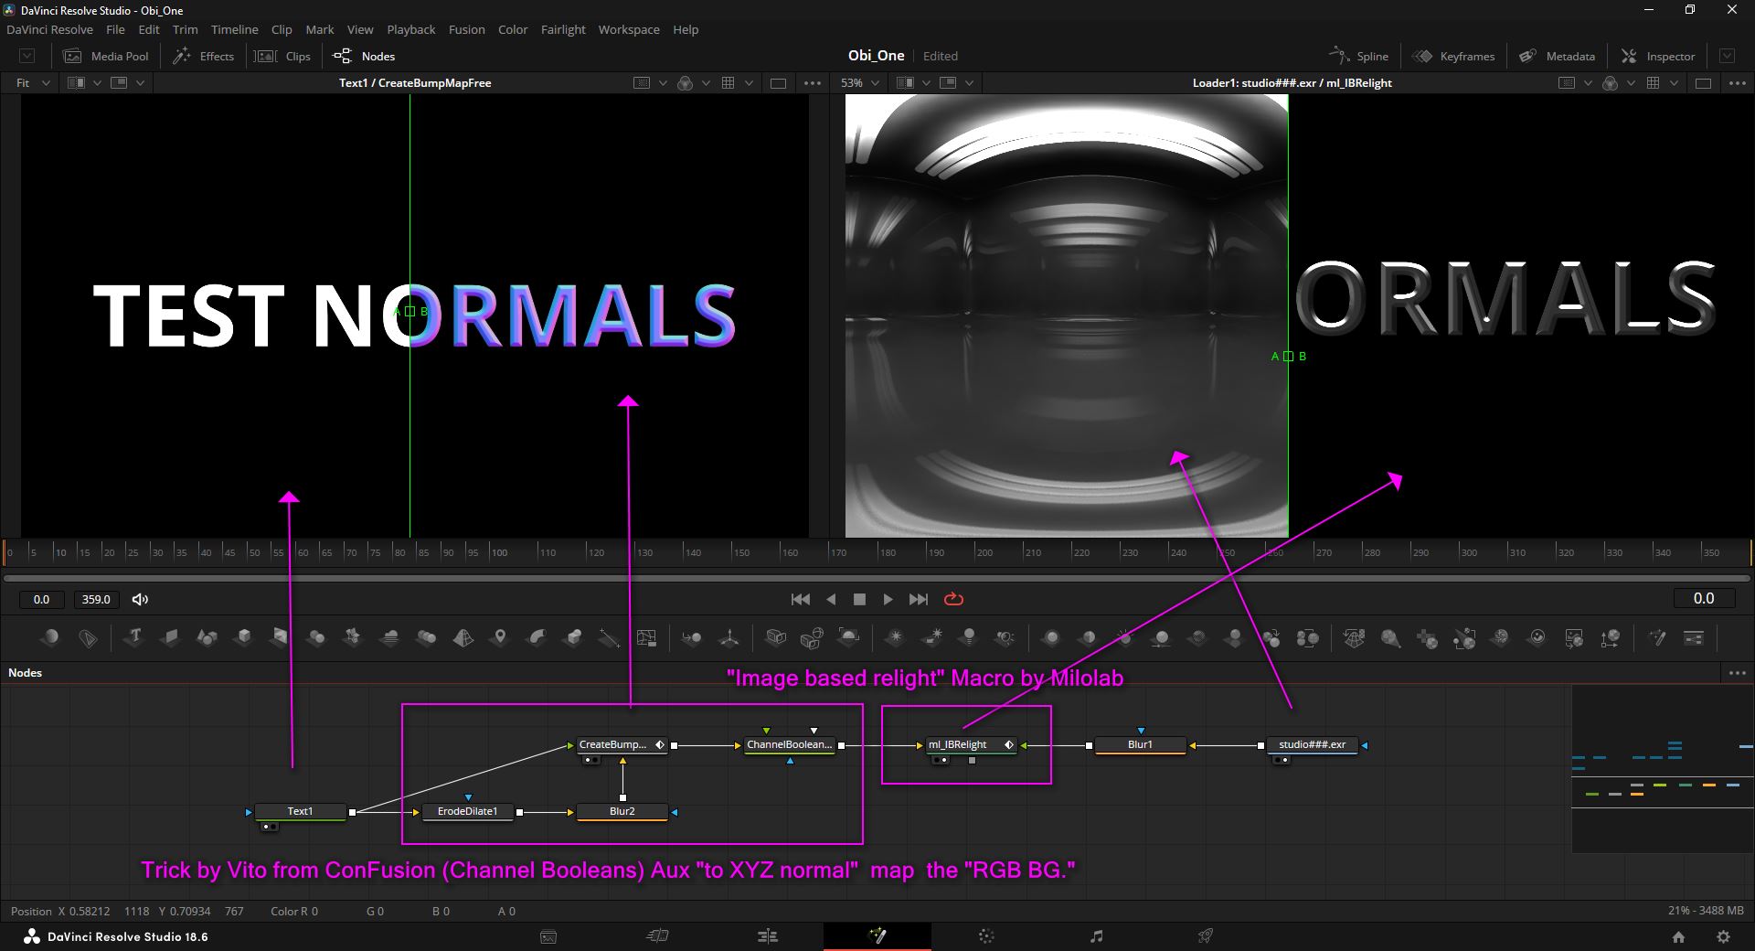Screen dimensions: 1755x951
Task: Add a Locator 3D pin node
Action: click(500, 637)
